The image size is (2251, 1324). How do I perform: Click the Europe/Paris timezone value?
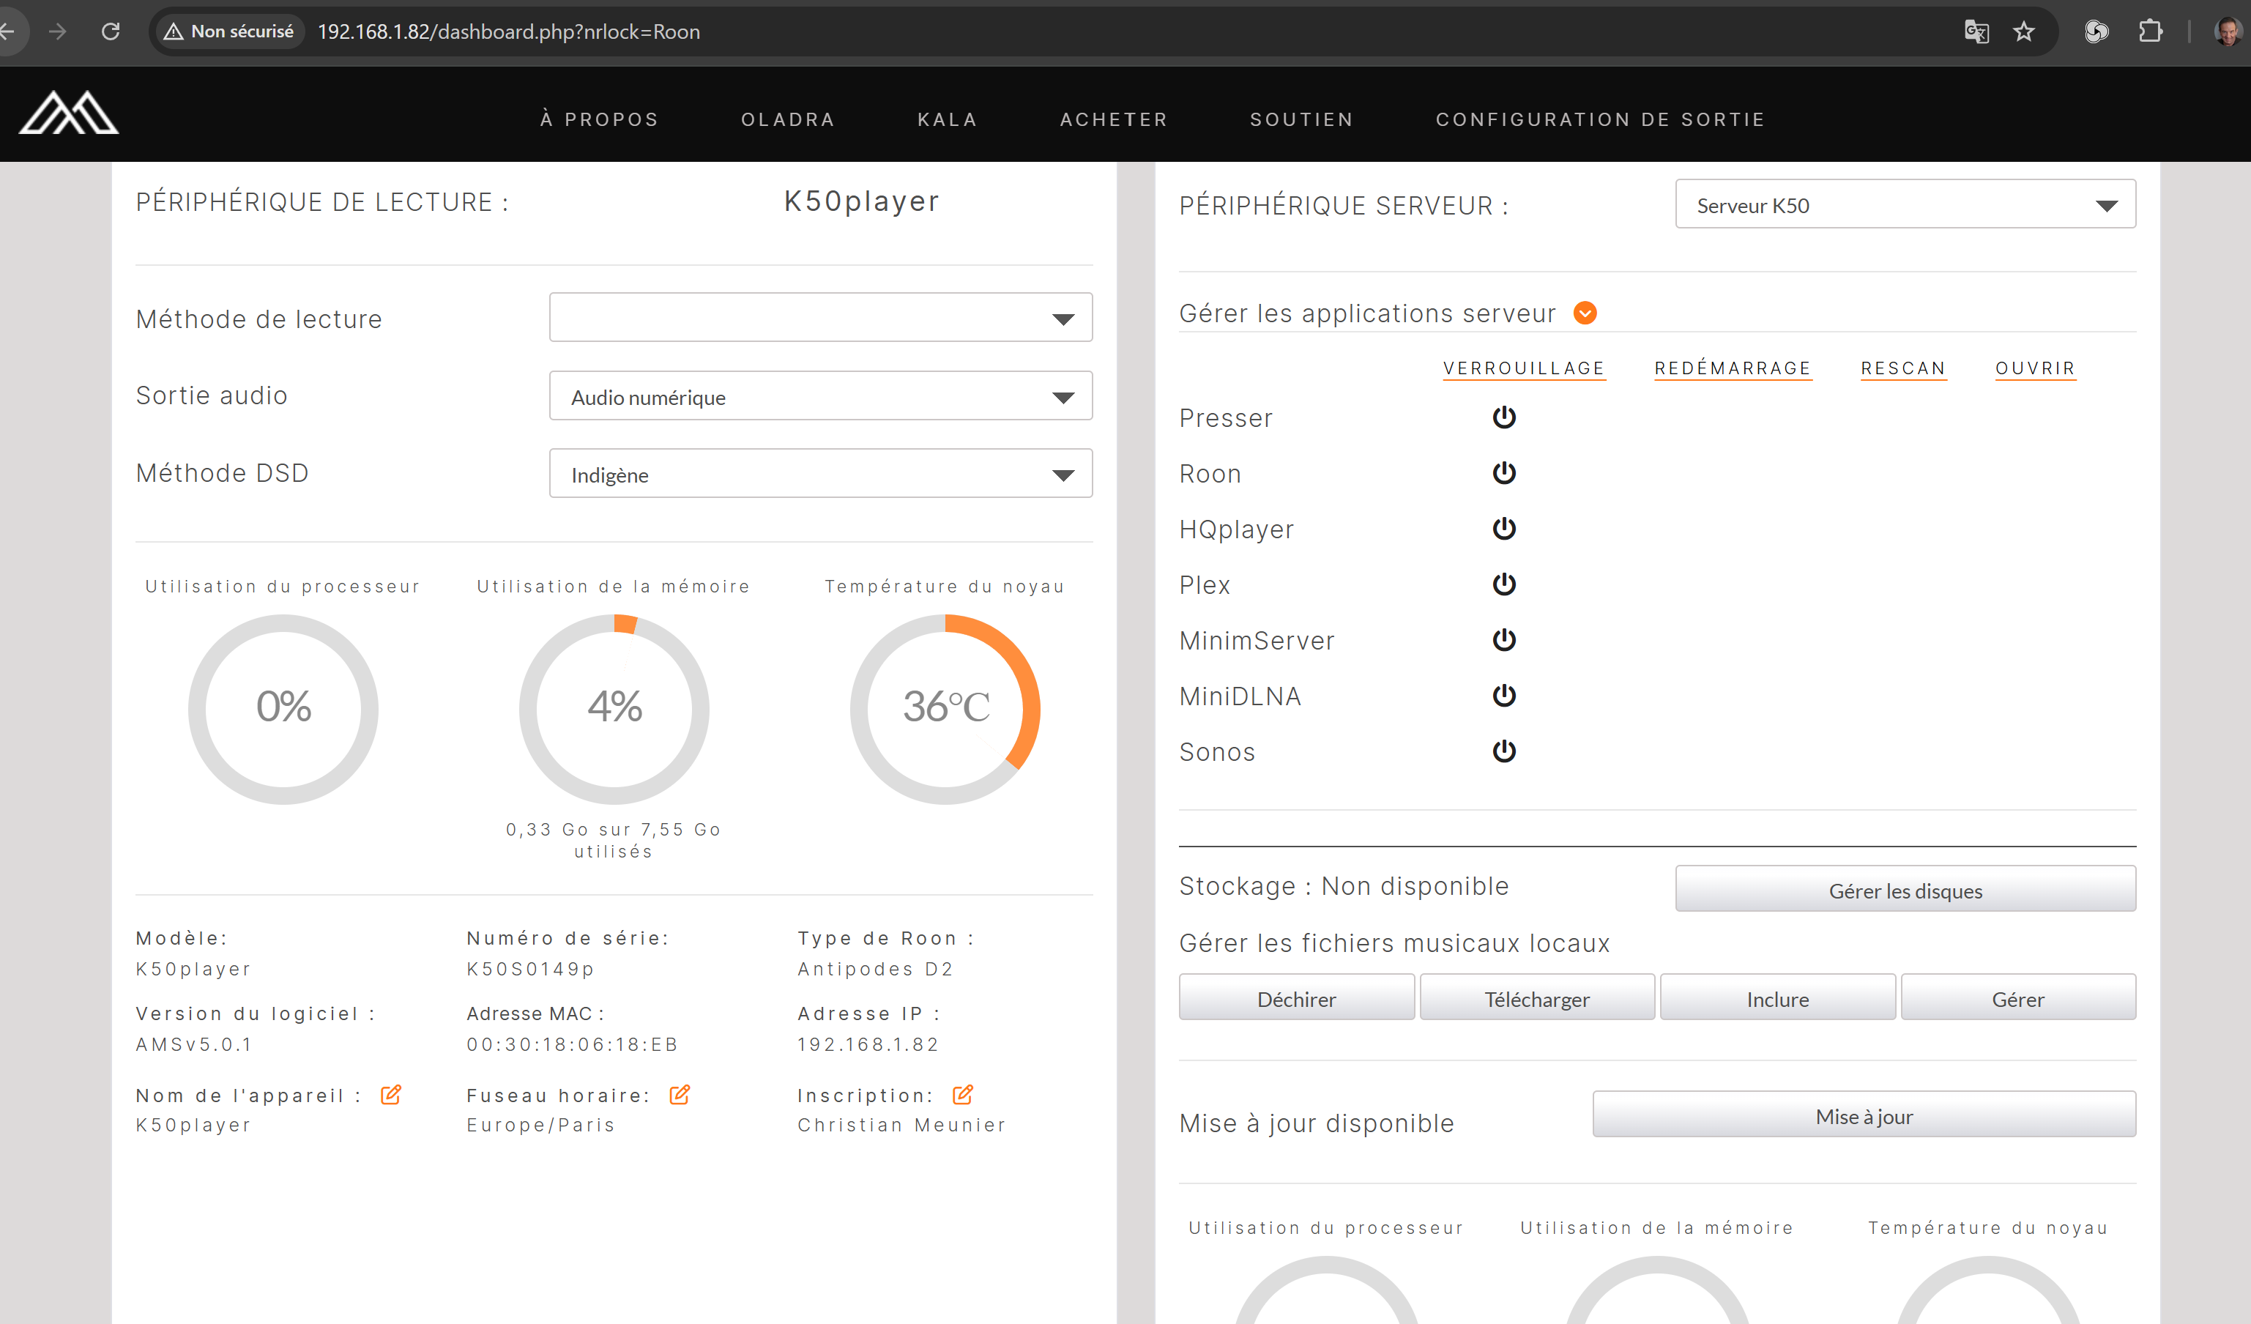[x=540, y=1125]
